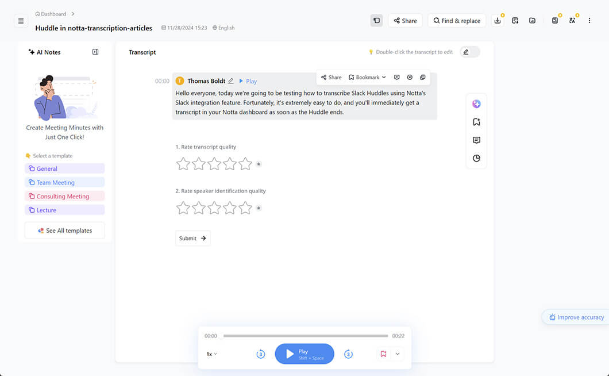The image size is (609, 376).
Task: Click the recording title Huddle in notta-transcription-articles
Action: click(x=94, y=28)
